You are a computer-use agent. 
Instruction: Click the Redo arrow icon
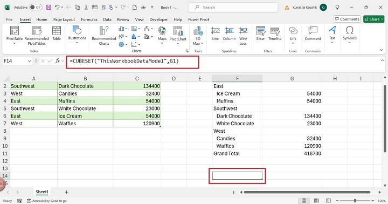(x=123, y=7)
